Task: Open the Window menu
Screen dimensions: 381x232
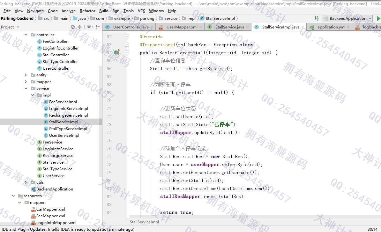Action: click(156, 11)
